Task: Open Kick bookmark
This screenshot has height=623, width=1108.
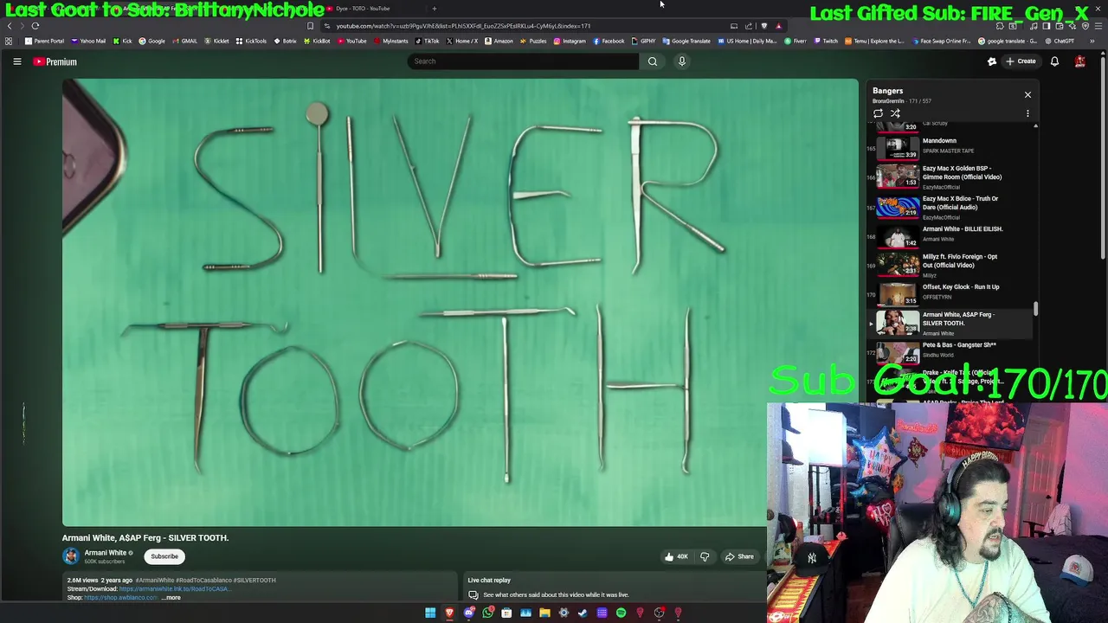Action: [x=122, y=41]
